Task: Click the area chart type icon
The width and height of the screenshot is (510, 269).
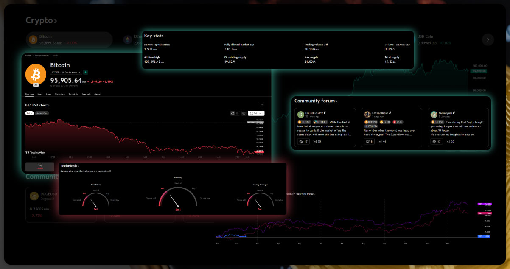Action: pyautogui.click(x=233, y=113)
